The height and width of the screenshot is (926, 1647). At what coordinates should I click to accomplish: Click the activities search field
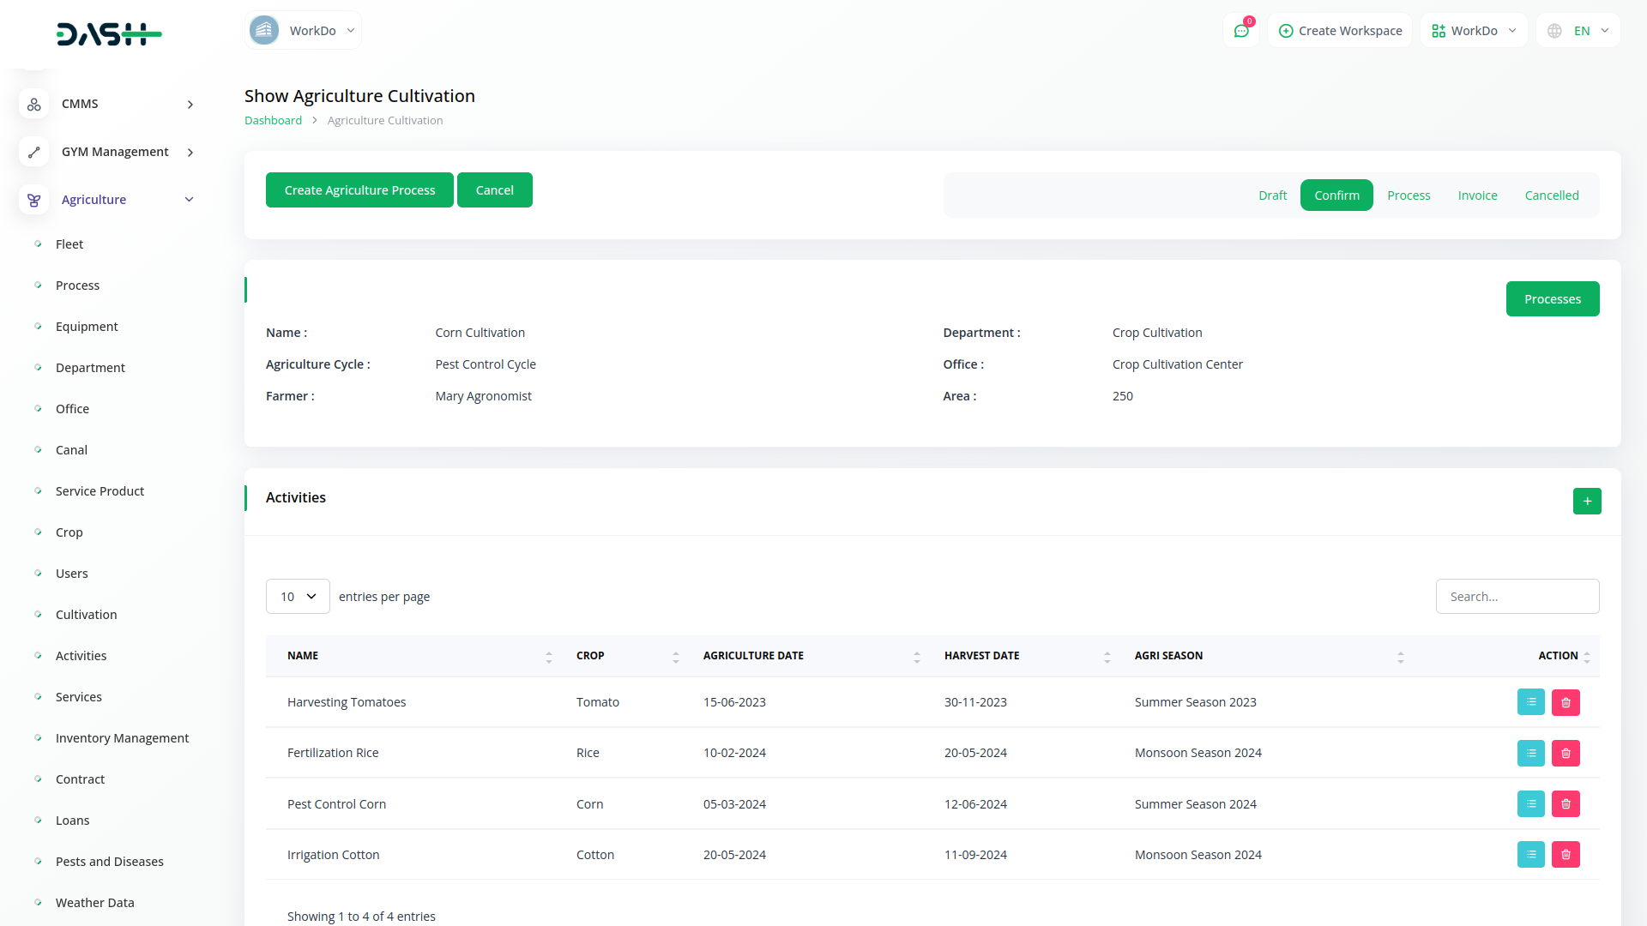click(1517, 597)
